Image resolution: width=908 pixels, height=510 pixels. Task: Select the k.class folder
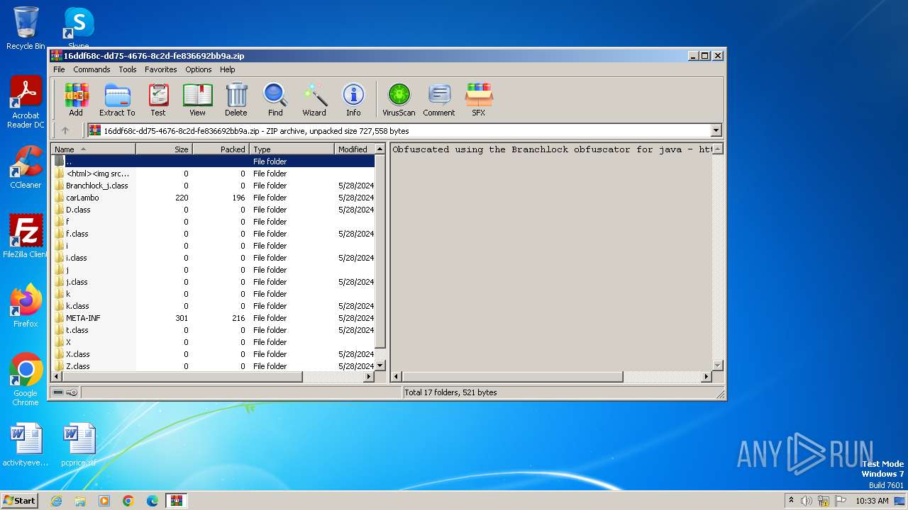[x=213, y=306]
